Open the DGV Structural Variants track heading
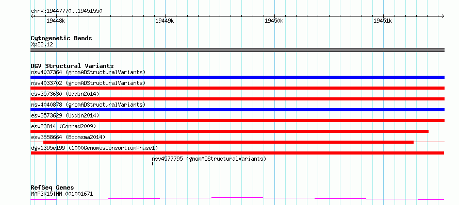The height and width of the screenshot is (205, 459). coord(72,66)
